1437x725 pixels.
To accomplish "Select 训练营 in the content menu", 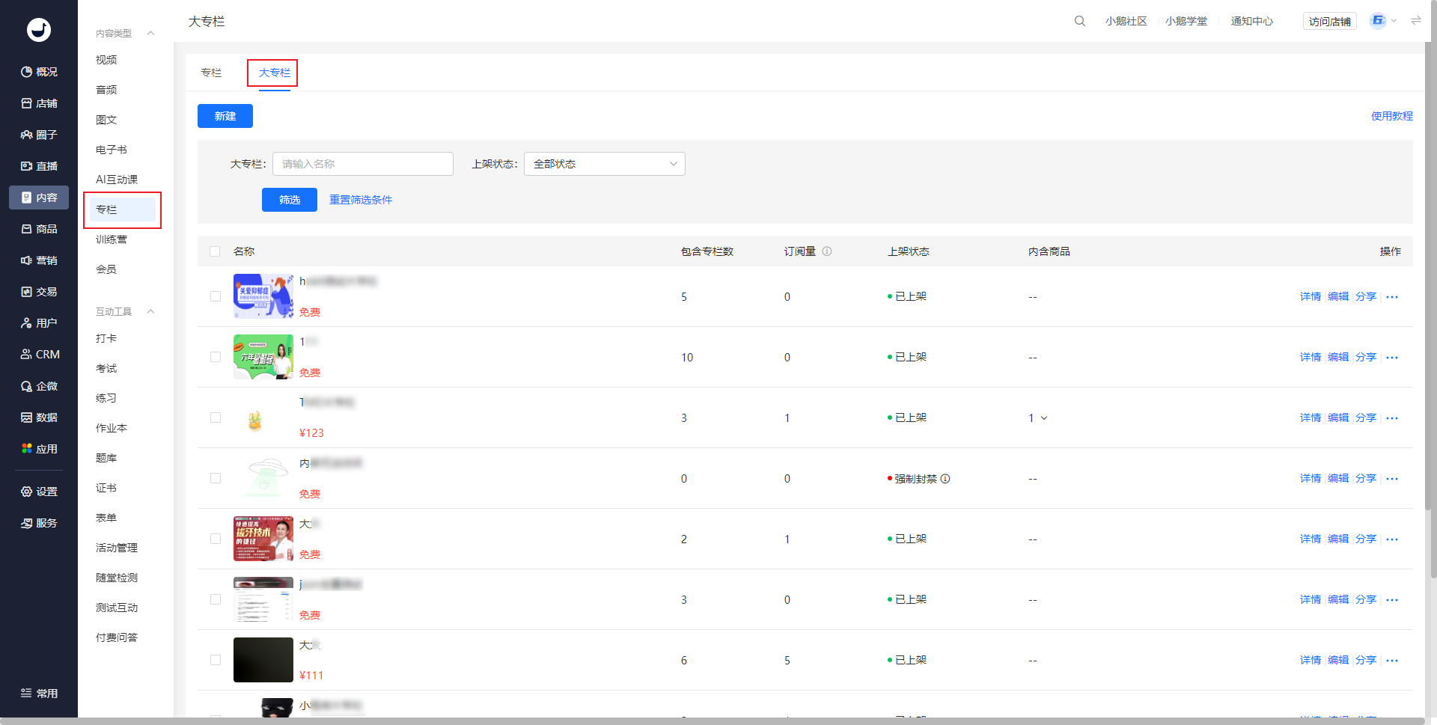I will click(x=112, y=239).
